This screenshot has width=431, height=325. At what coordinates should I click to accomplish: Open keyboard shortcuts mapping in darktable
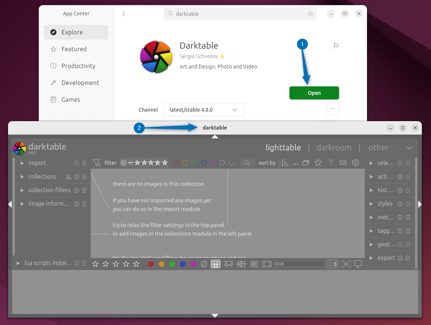click(343, 163)
